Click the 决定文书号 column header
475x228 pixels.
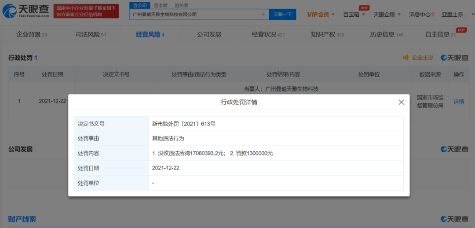coord(116,74)
